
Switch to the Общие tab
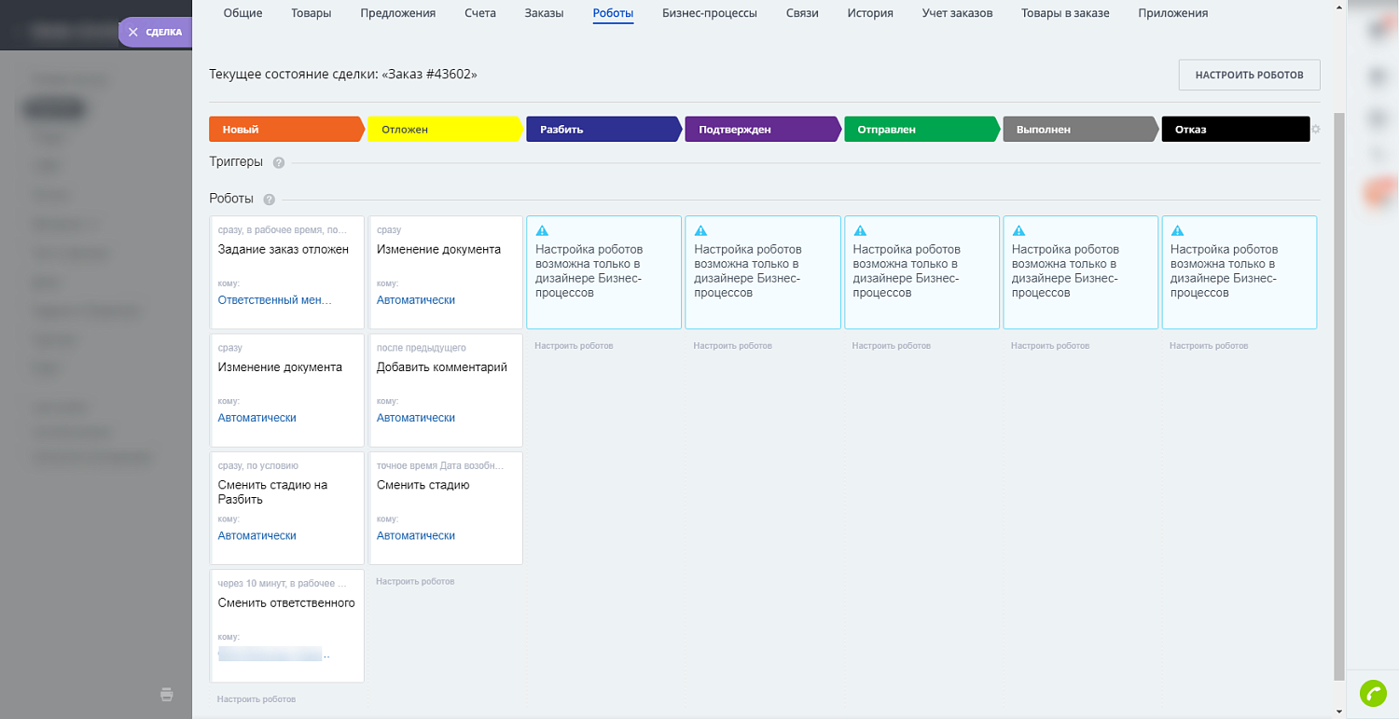[242, 12]
